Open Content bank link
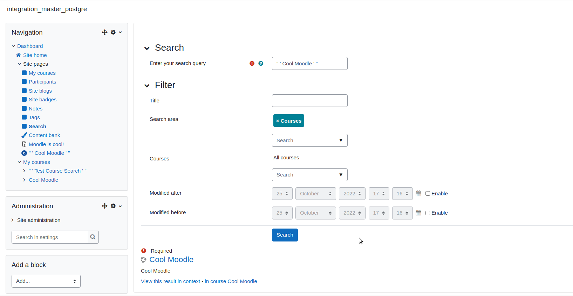This screenshot has height=296, width=573. coord(44,135)
